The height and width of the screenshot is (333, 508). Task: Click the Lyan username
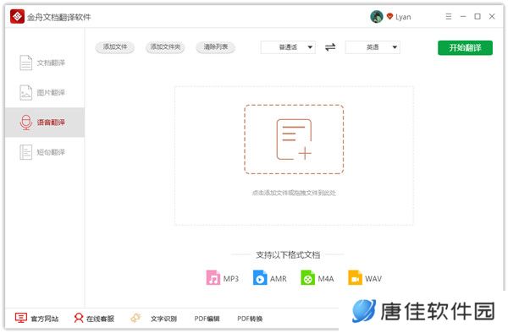click(x=403, y=17)
